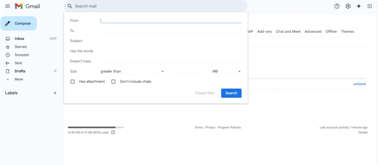This screenshot has height=165, width=378.
Task: Expand More in the left sidebar
Action: pos(18,79)
